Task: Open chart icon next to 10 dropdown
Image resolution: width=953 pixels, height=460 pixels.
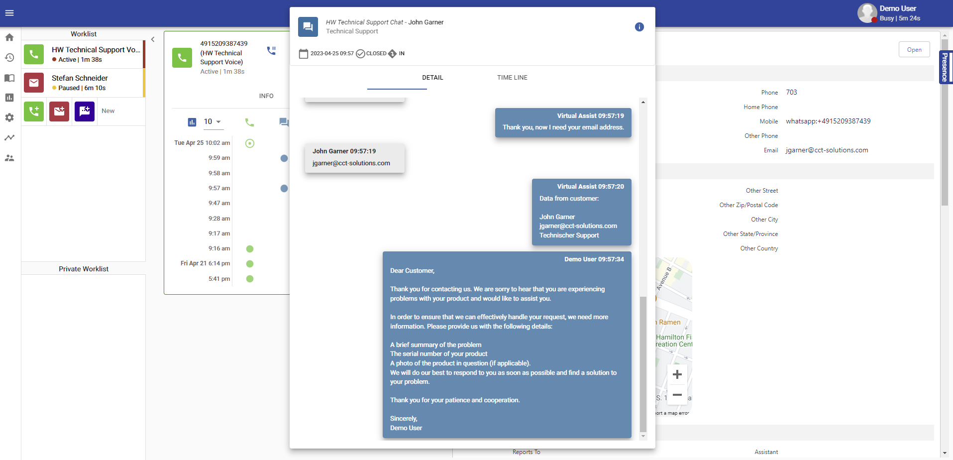Action: [192, 122]
